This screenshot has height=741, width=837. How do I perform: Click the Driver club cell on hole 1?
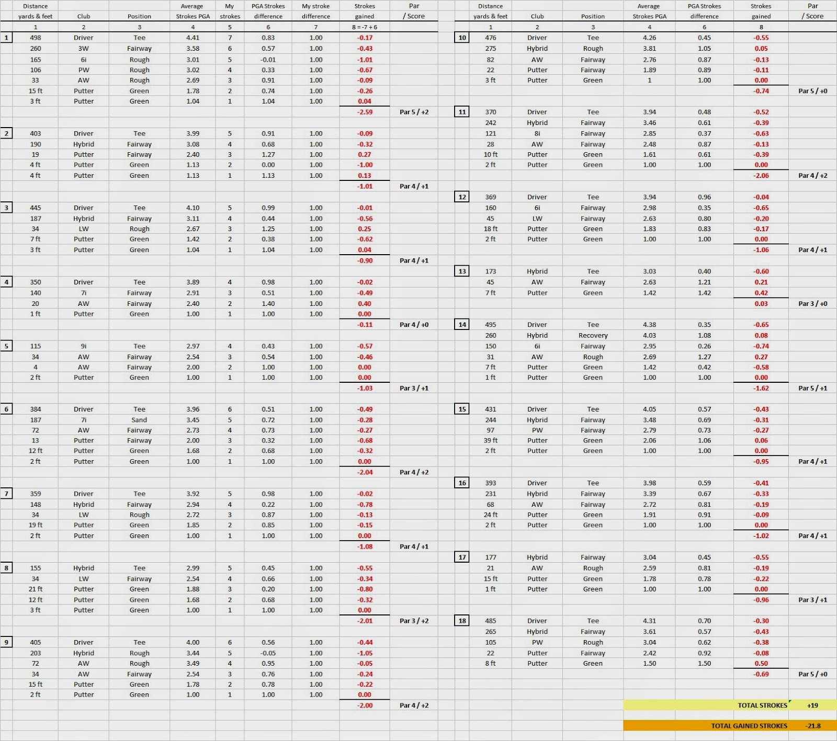point(84,38)
